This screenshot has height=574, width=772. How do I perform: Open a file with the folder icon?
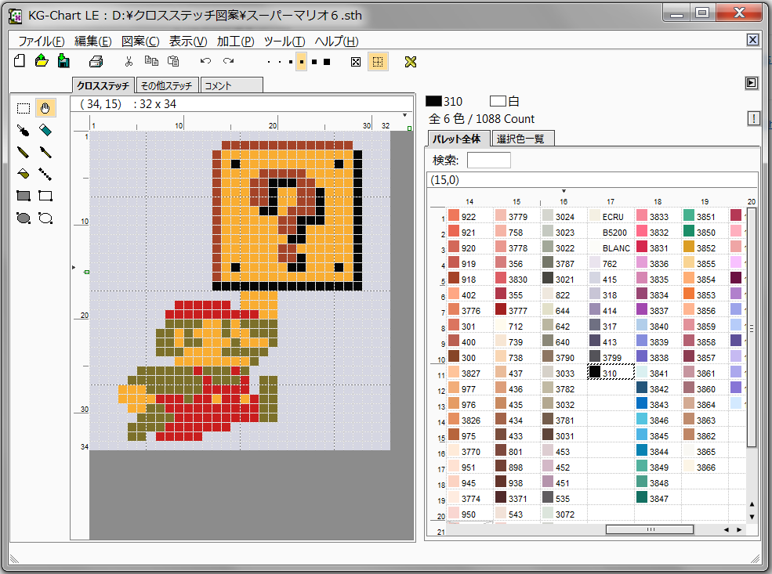42,61
